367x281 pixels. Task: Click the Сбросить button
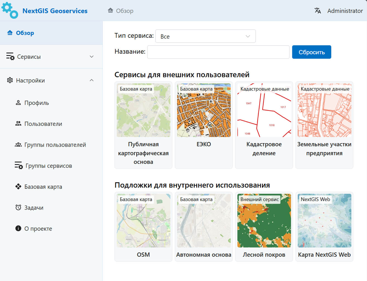tap(311, 52)
